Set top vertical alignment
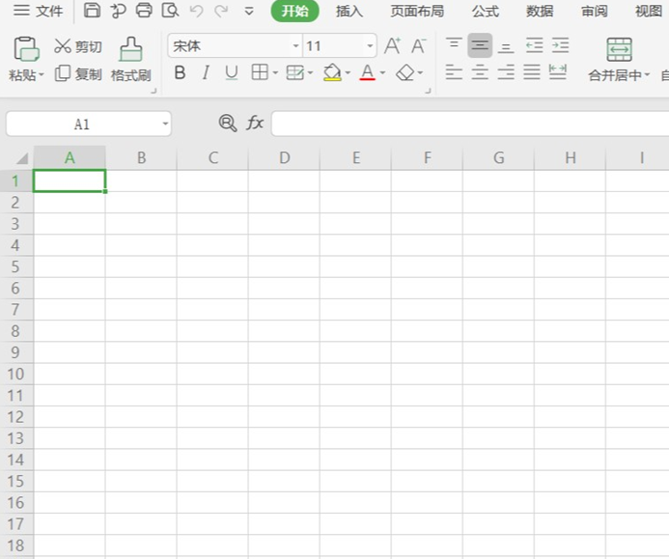 coord(454,44)
